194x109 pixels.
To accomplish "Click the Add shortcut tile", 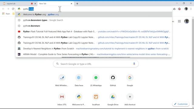I will tap(130, 99).
